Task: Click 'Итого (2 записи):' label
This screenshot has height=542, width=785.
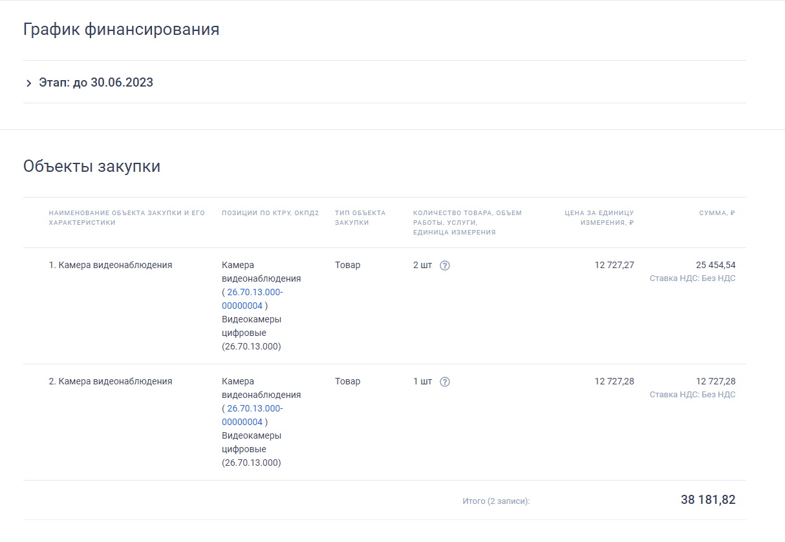Action: click(x=496, y=501)
